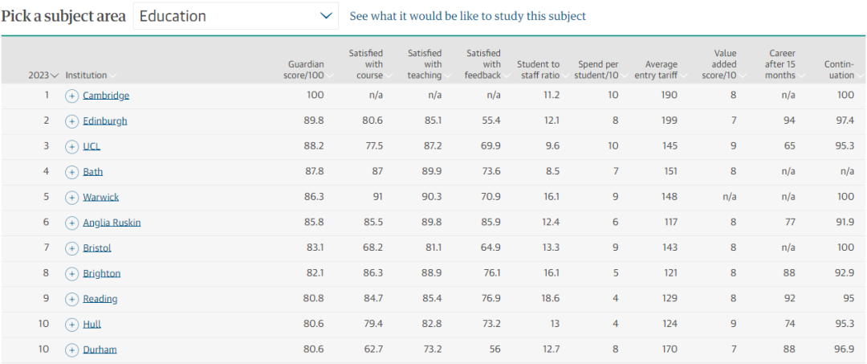Image resolution: width=867 pixels, height=364 pixels.
Task: Open Bath row details plus icon
Action: [71, 172]
